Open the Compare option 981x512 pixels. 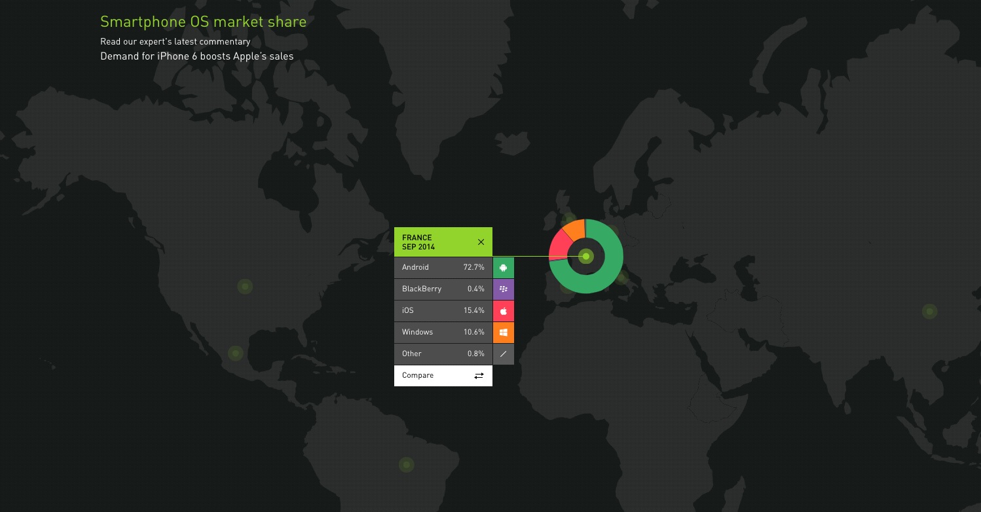click(443, 376)
